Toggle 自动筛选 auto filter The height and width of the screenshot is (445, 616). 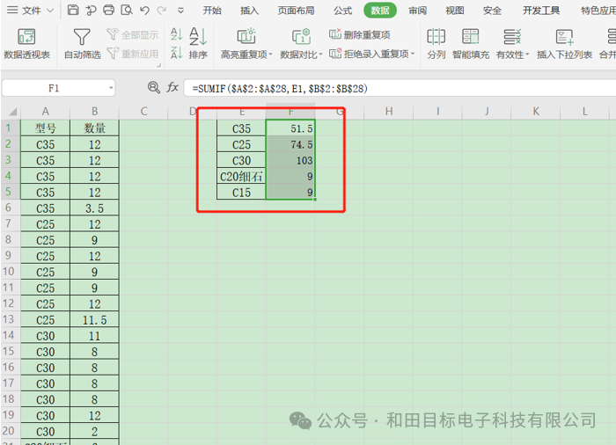coord(82,44)
